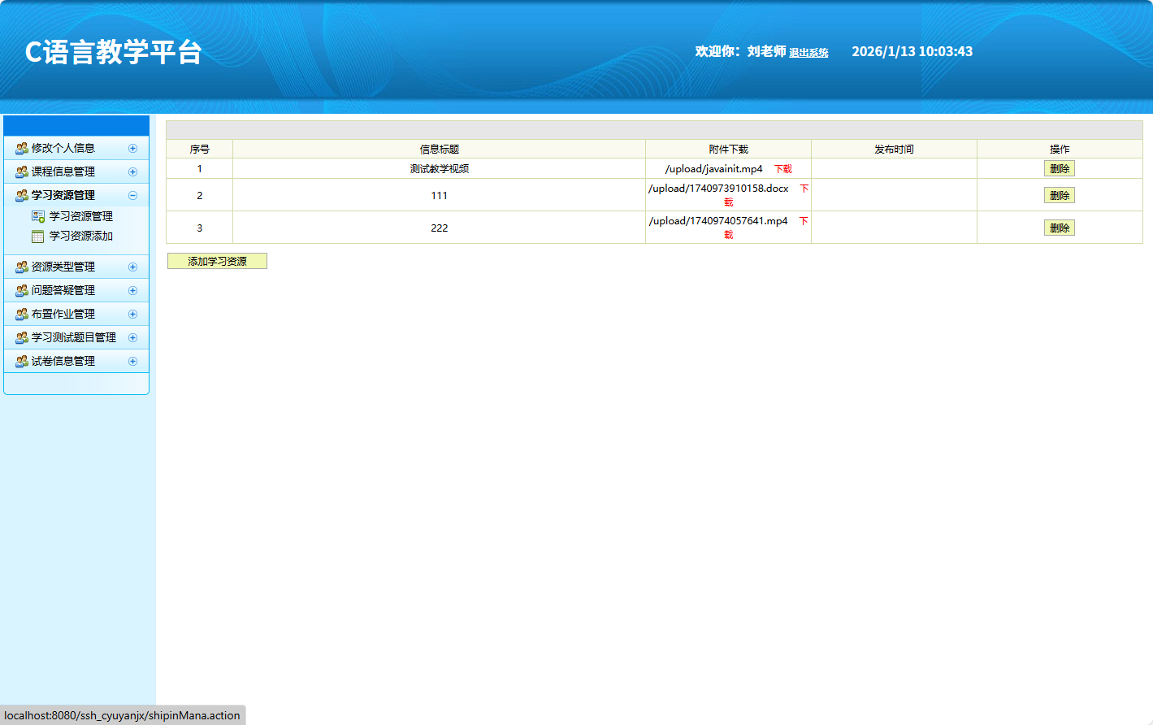Click the 退出系统 logout link
The image size is (1153, 725).
pyautogui.click(x=808, y=52)
